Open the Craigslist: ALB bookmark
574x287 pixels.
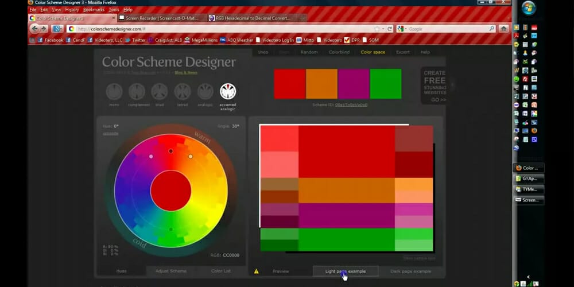click(x=165, y=40)
